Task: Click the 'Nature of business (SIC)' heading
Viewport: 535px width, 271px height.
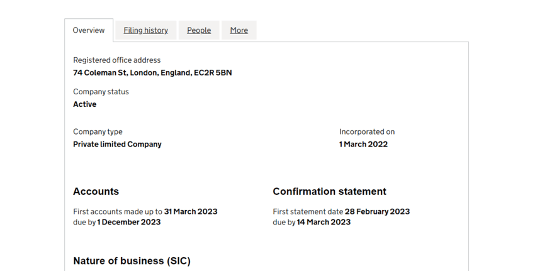Action: [132, 261]
